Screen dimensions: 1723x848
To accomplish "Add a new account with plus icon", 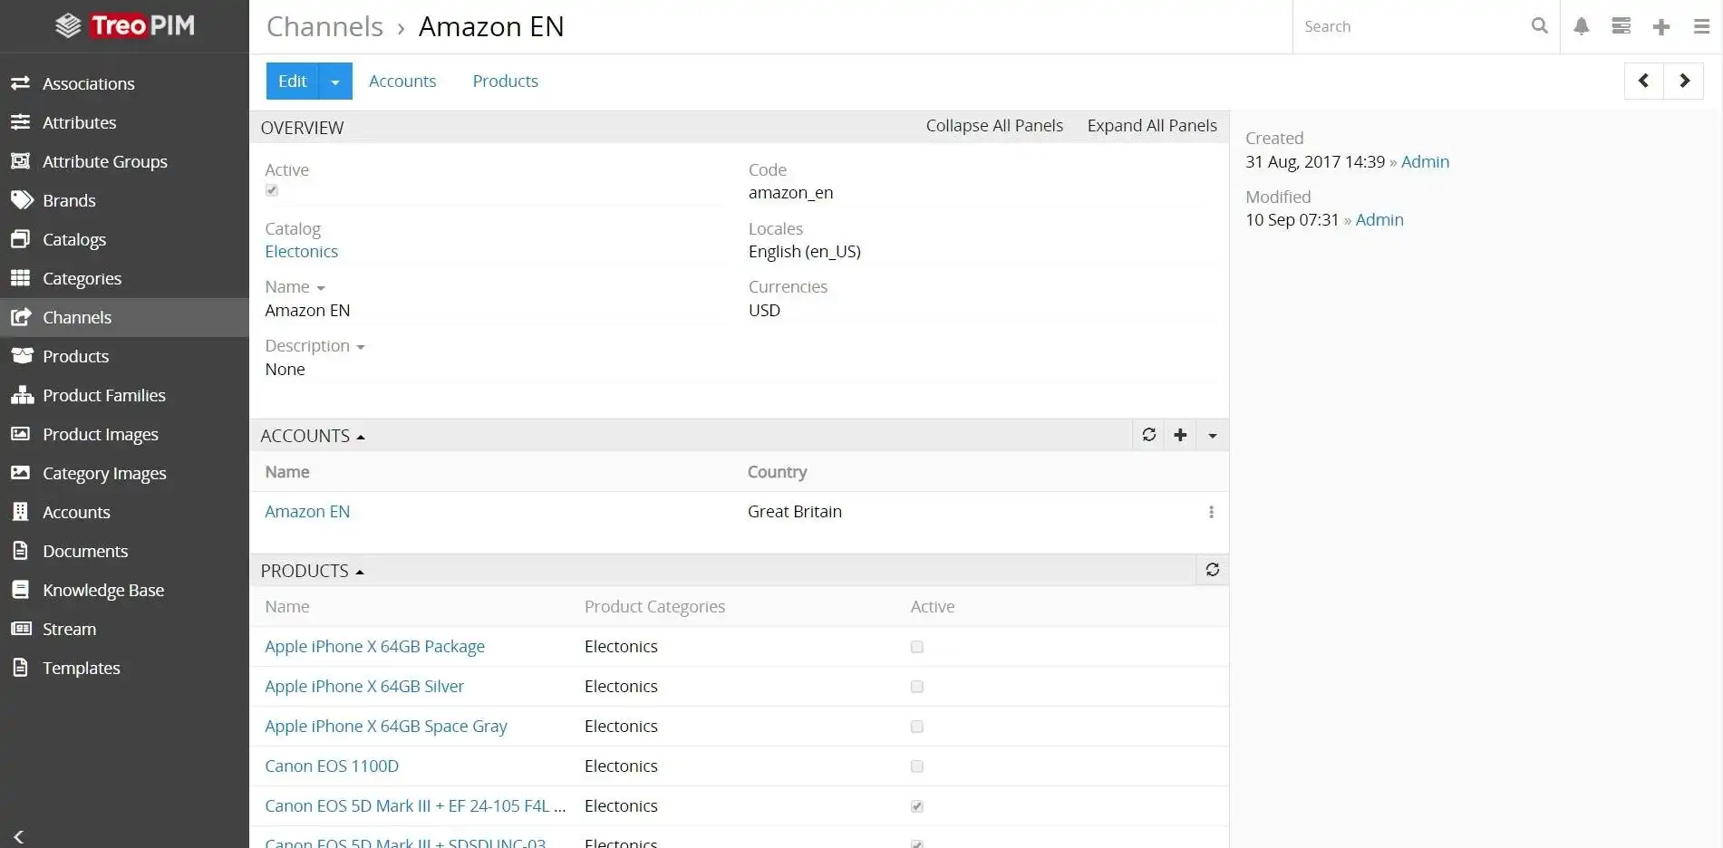I will 1180,435.
